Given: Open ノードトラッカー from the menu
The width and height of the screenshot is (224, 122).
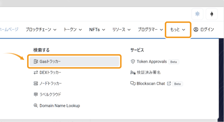Looking at the screenshot, I should pos(50,83).
